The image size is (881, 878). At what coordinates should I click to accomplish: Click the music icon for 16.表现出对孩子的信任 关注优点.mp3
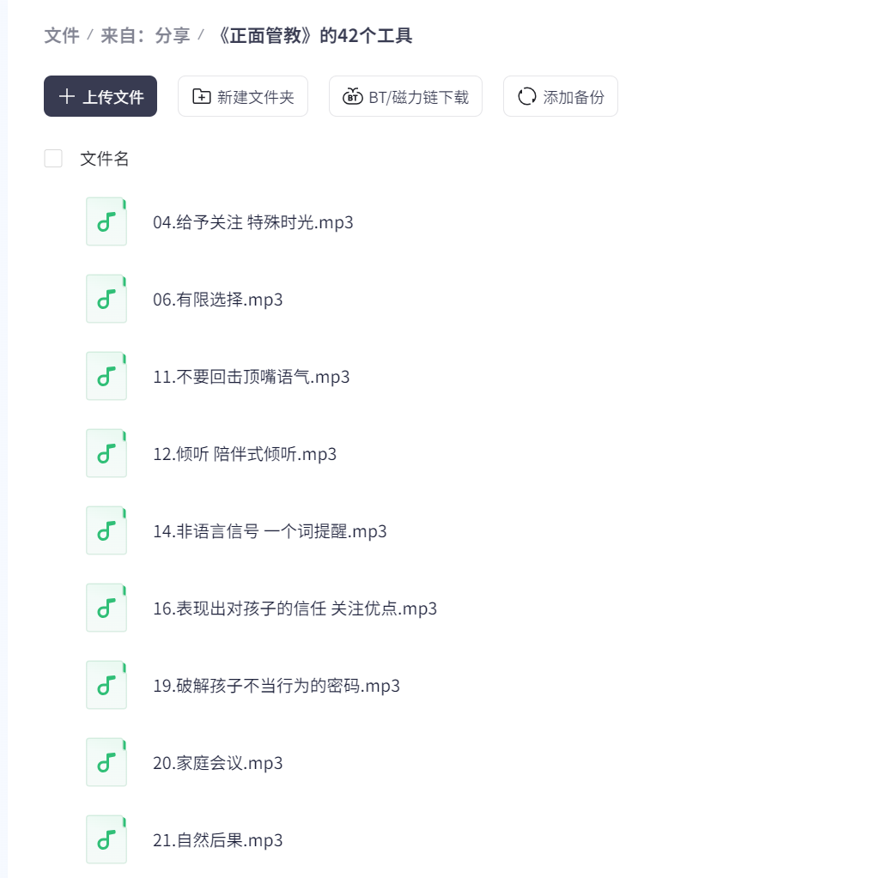pos(106,609)
